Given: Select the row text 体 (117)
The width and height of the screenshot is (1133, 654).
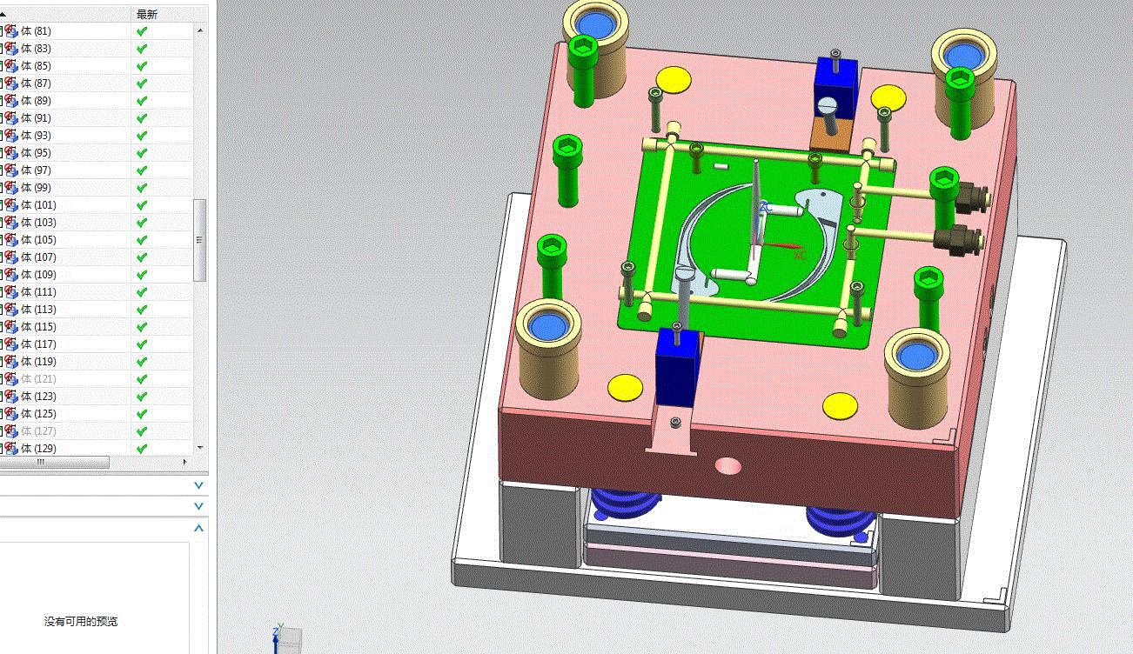Looking at the screenshot, I should tap(38, 344).
